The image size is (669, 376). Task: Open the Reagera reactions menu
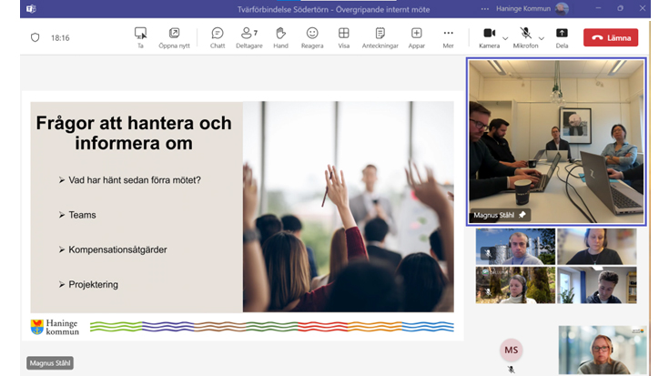(x=312, y=36)
